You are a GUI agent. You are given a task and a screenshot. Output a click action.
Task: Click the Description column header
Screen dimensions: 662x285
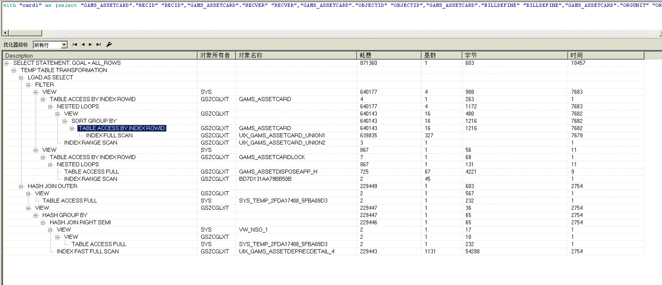tap(100, 56)
